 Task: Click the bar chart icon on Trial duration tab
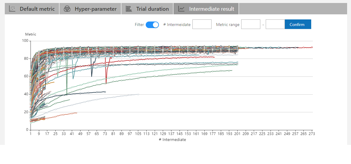click(129, 9)
